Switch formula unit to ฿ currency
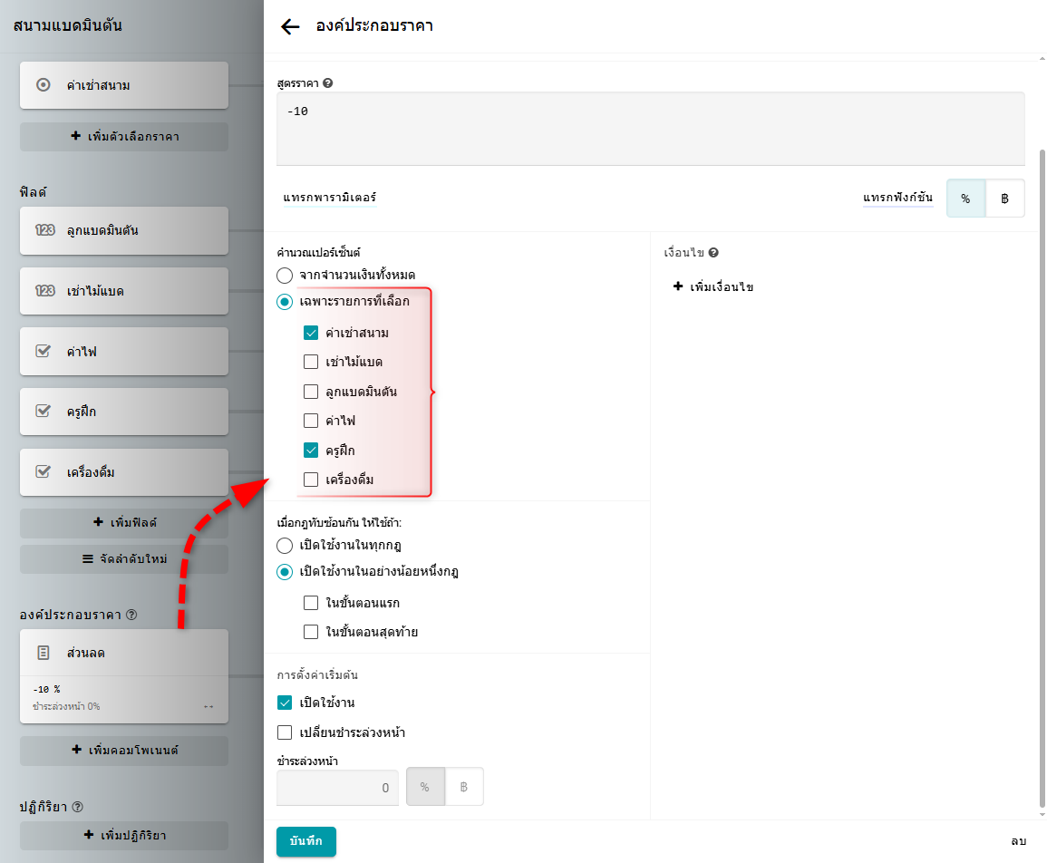 tap(1004, 199)
